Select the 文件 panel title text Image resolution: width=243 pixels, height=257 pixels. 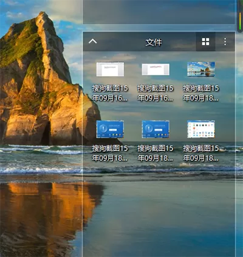click(x=154, y=42)
